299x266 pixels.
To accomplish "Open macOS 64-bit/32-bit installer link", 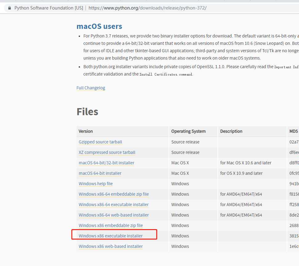I will (107, 163).
